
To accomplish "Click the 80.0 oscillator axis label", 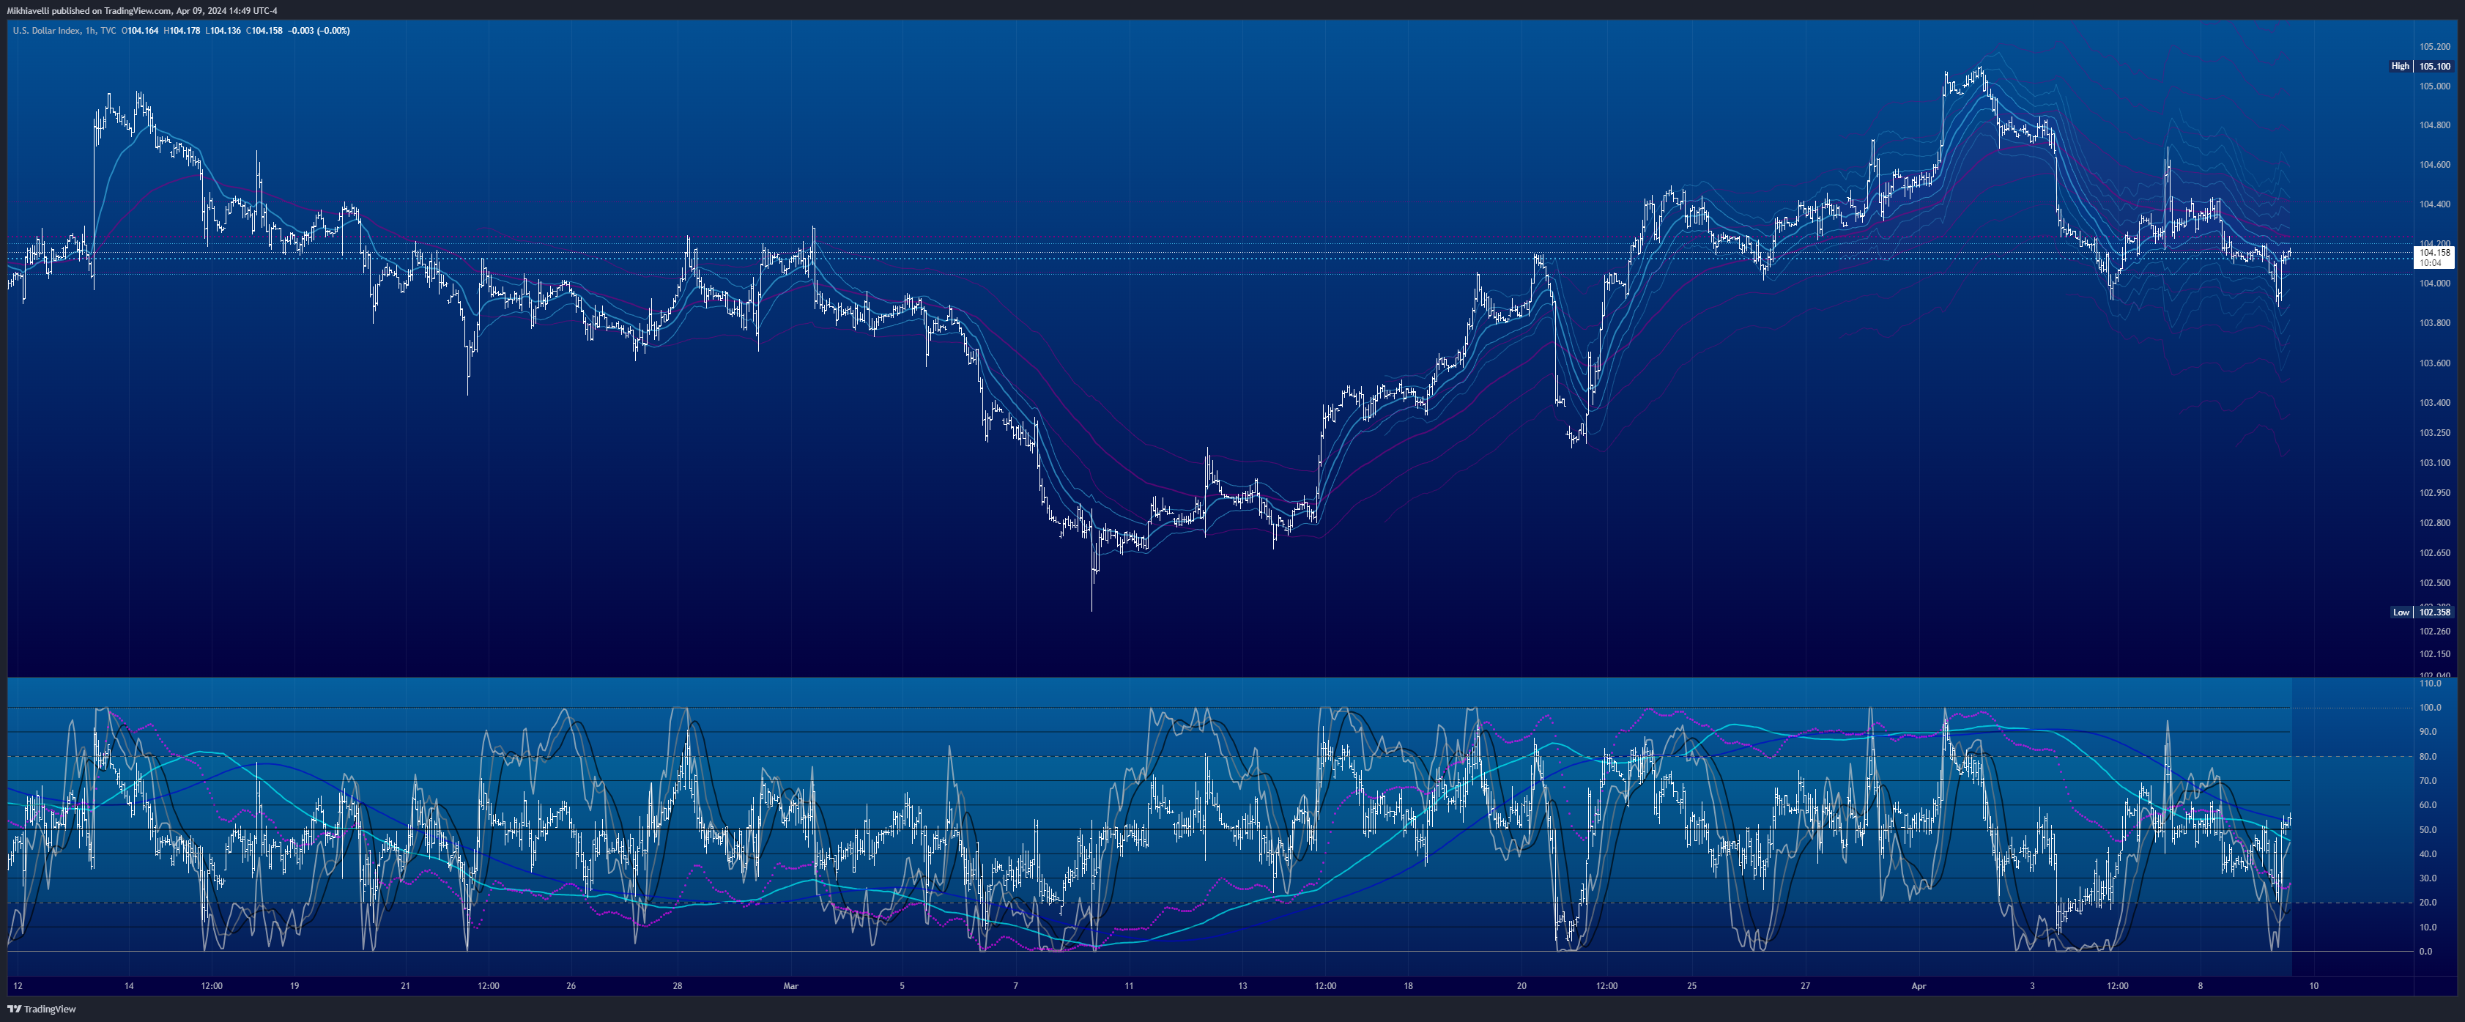I will coord(2428,757).
